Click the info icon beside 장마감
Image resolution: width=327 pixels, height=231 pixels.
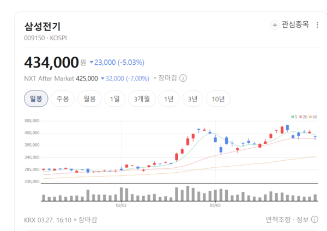coord(183,78)
